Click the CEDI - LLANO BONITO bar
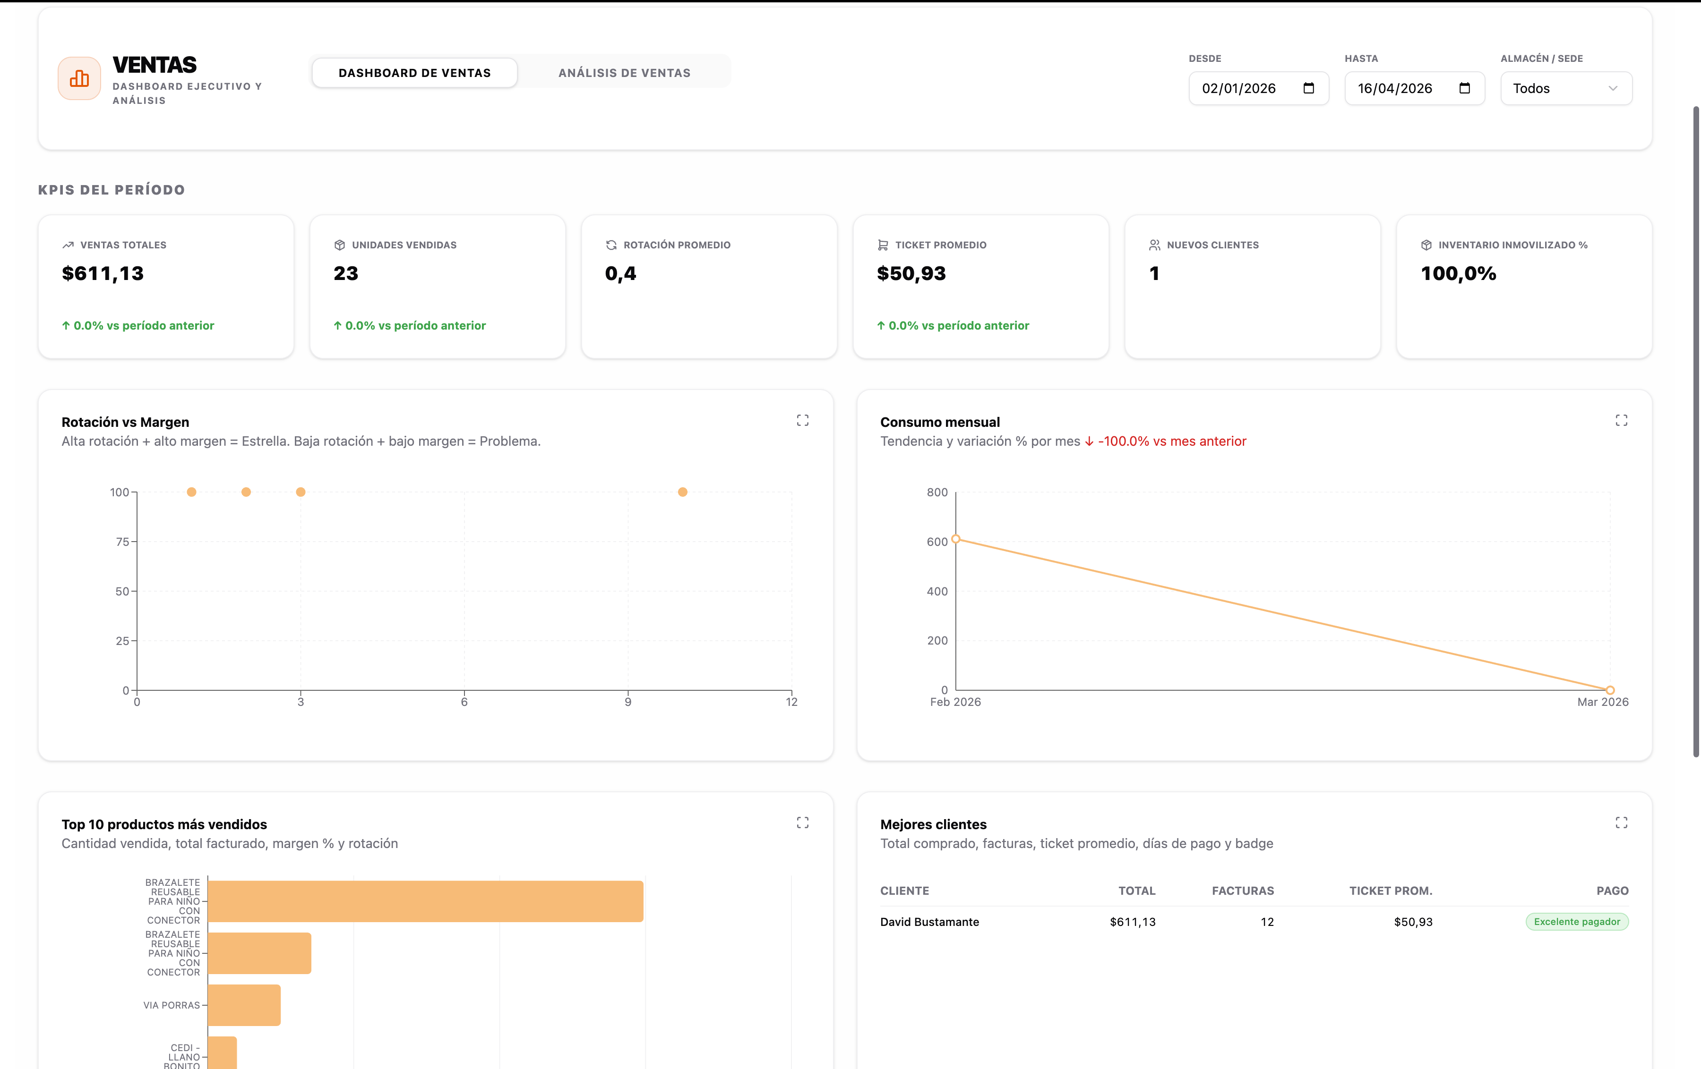The width and height of the screenshot is (1701, 1069). [x=223, y=1053]
